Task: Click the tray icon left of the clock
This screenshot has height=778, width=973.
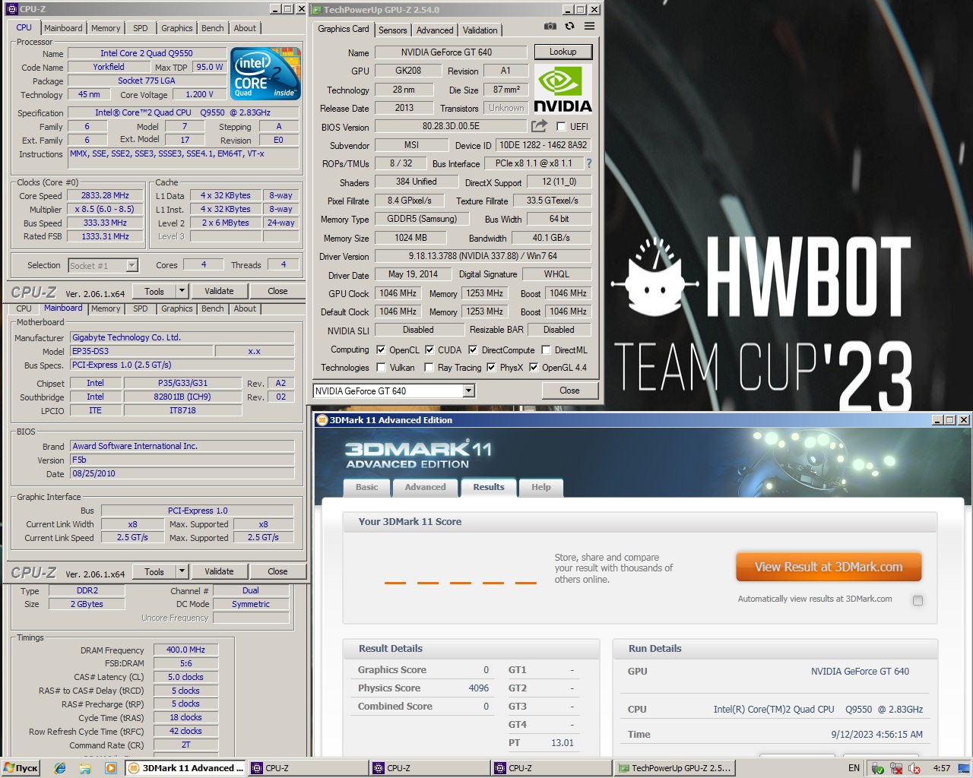Action: coord(914,768)
